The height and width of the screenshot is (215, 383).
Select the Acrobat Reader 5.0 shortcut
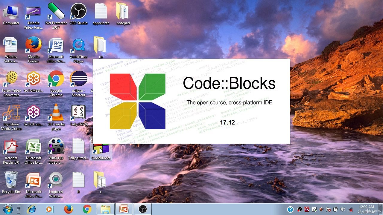coord(11,151)
